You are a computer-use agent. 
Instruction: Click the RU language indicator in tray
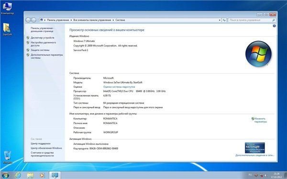coord(250,175)
